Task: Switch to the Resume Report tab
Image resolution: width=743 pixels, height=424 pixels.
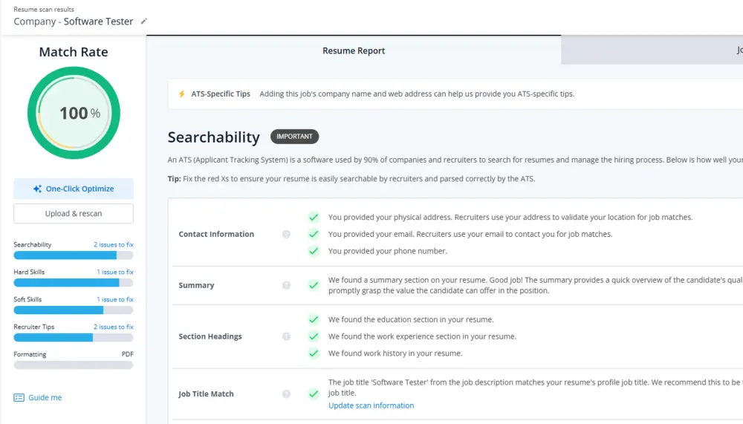Action: 354,50
